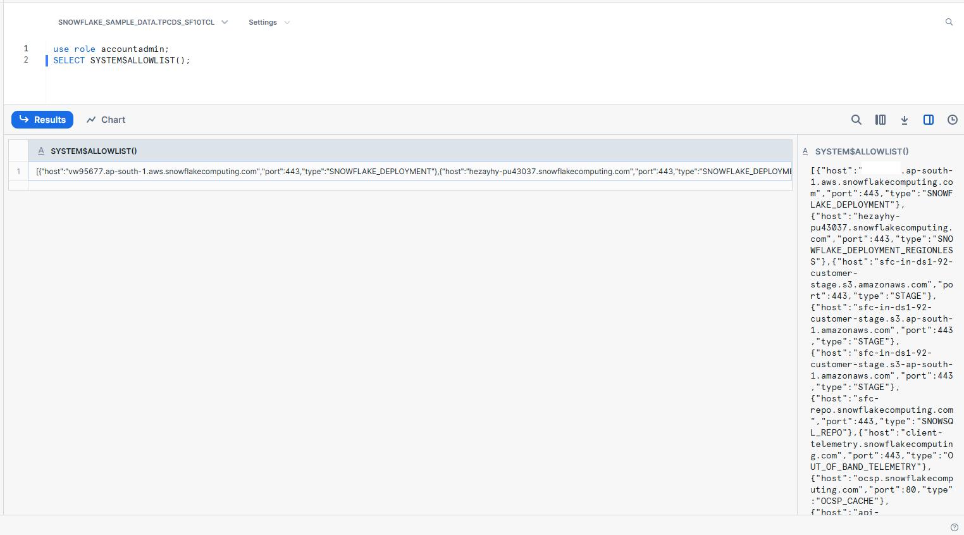Click the allowlist JSON cell in row 1
Image resolution: width=964 pixels, height=535 pixels.
point(411,171)
